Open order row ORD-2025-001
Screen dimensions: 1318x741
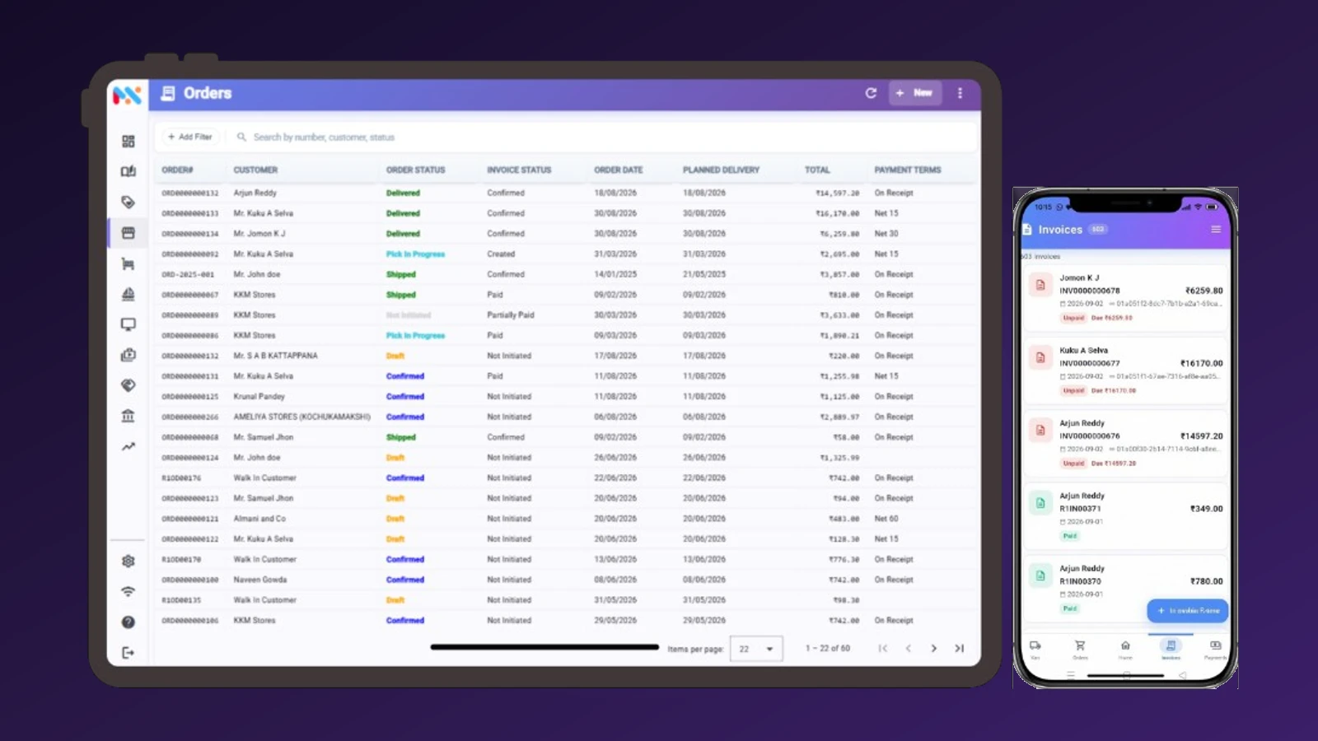[x=567, y=274]
